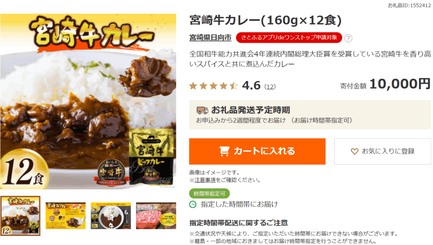Viewport: 433px width, 245px height.
Task: Select the fourth raw beef thumbnail
Action: [x=156, y=216]
